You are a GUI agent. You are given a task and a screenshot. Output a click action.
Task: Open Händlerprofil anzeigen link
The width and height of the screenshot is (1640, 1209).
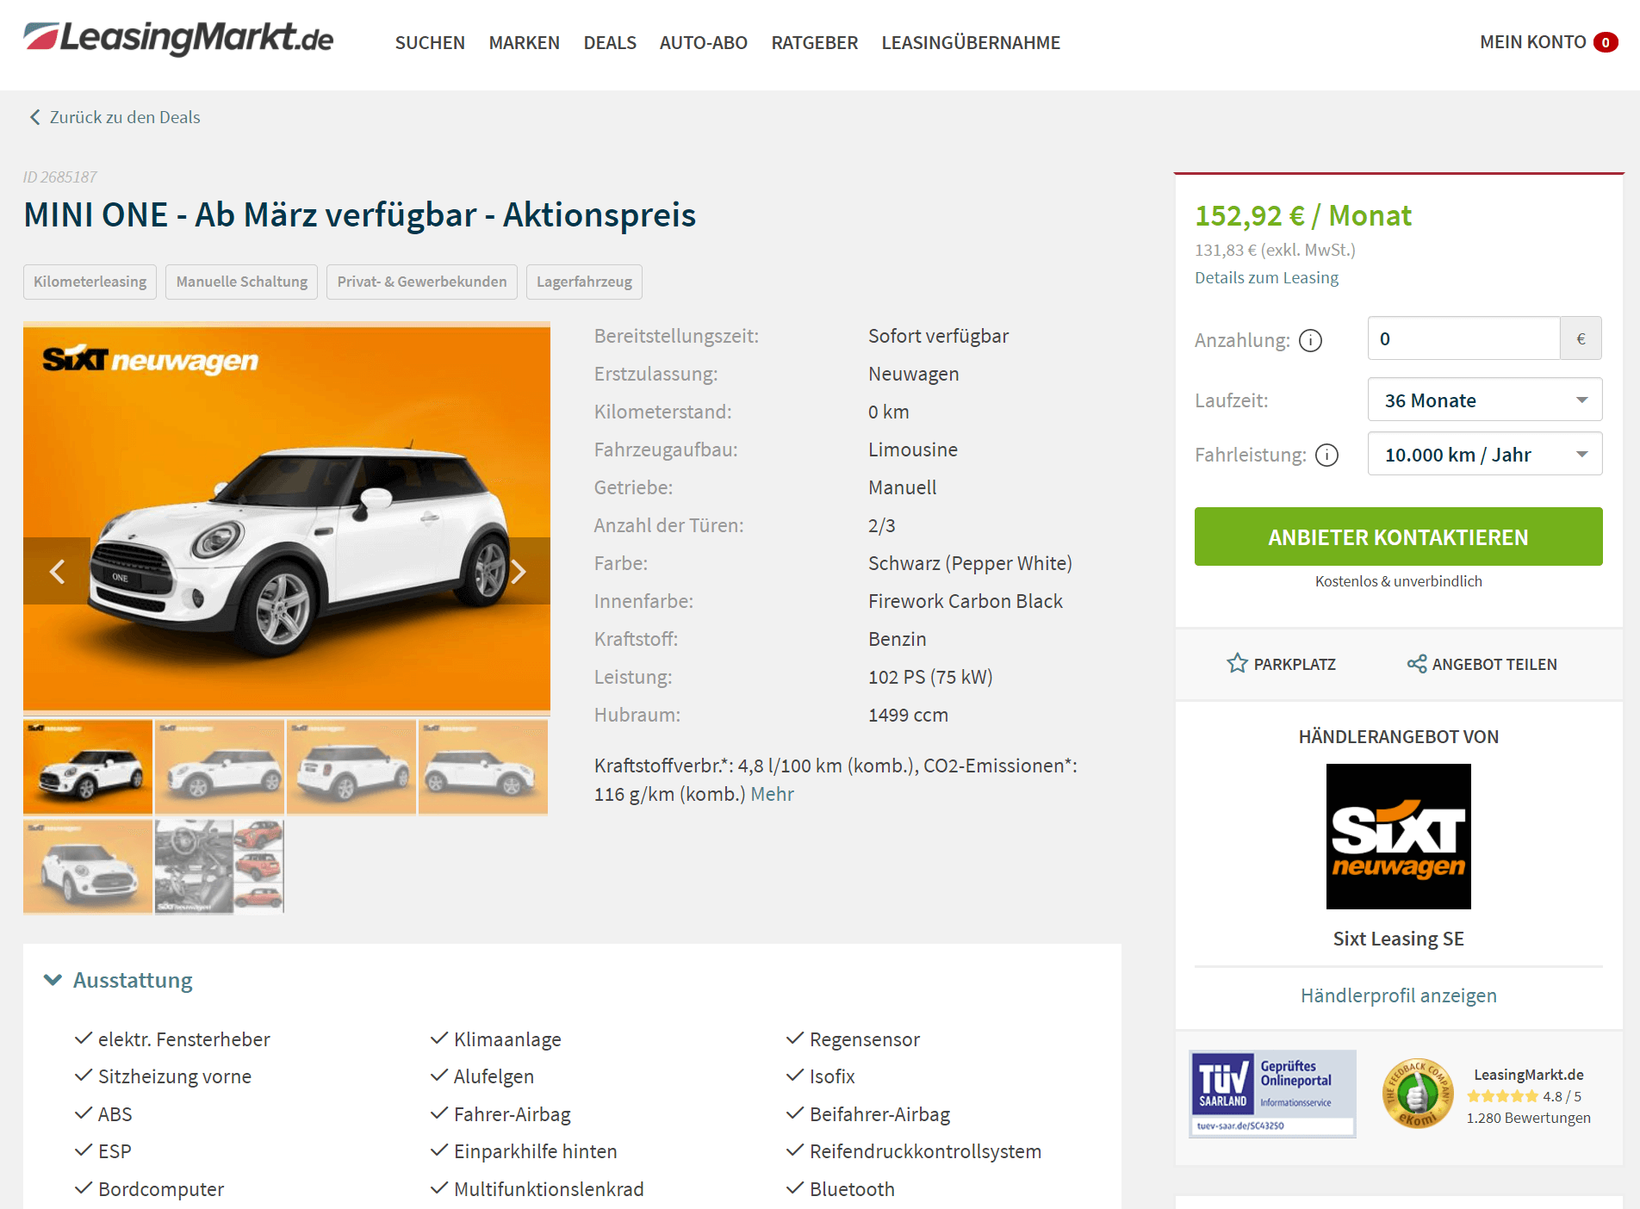[1398, 995]
